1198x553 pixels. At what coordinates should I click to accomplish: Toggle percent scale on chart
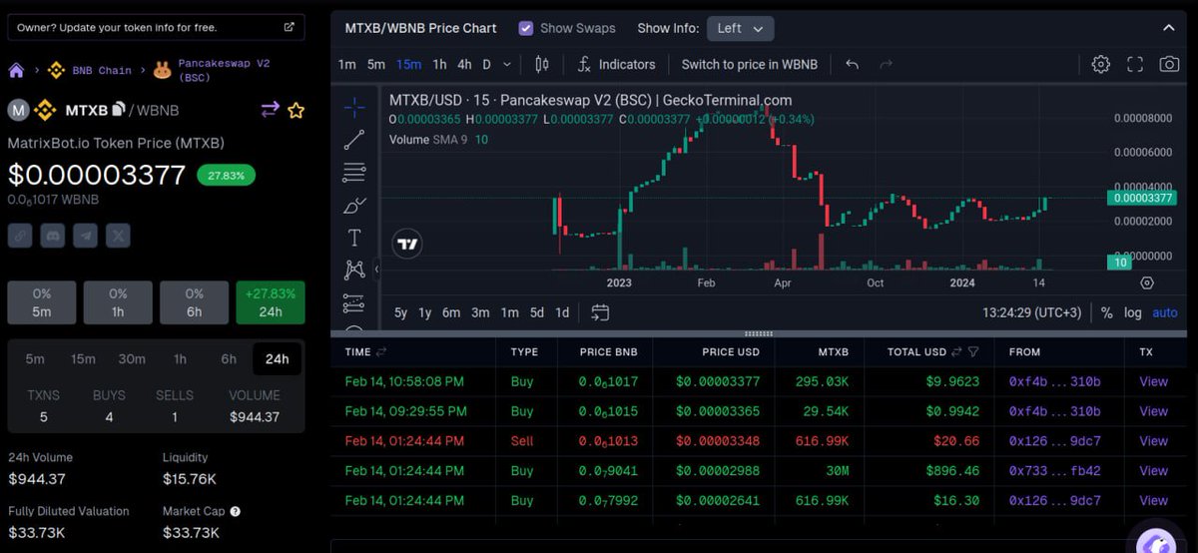point(1107,312)
